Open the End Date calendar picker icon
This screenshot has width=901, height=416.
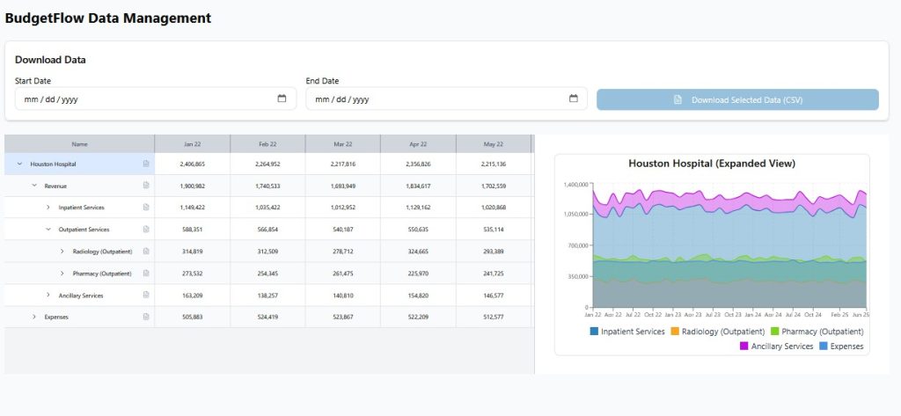click(573, 99)
